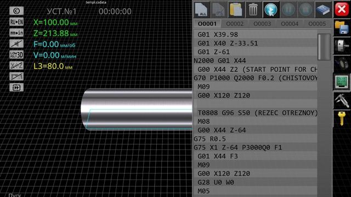Toggle mm/in units switch
This screenshot has width=351, height=197.
click(16, 33)
